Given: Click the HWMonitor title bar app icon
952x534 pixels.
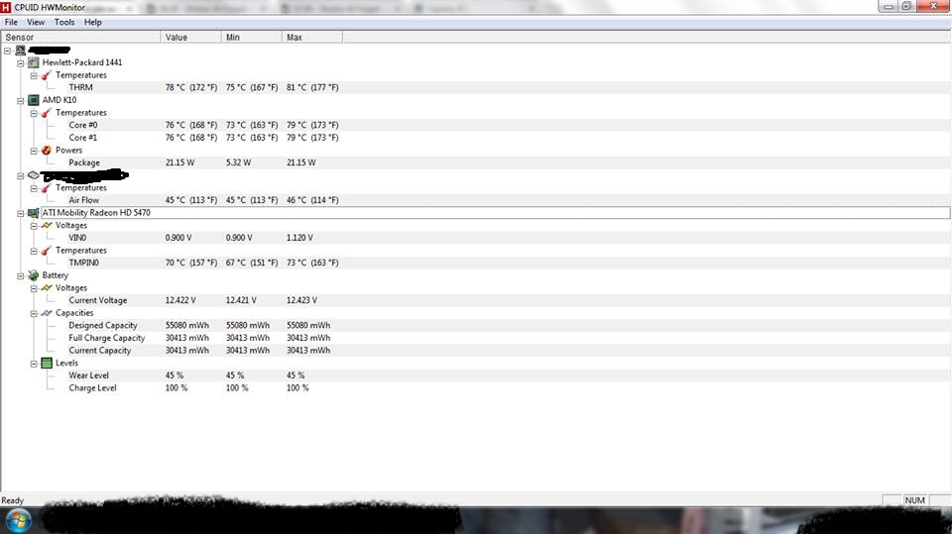Looking at the screenshot, I should tap(6, 7).
